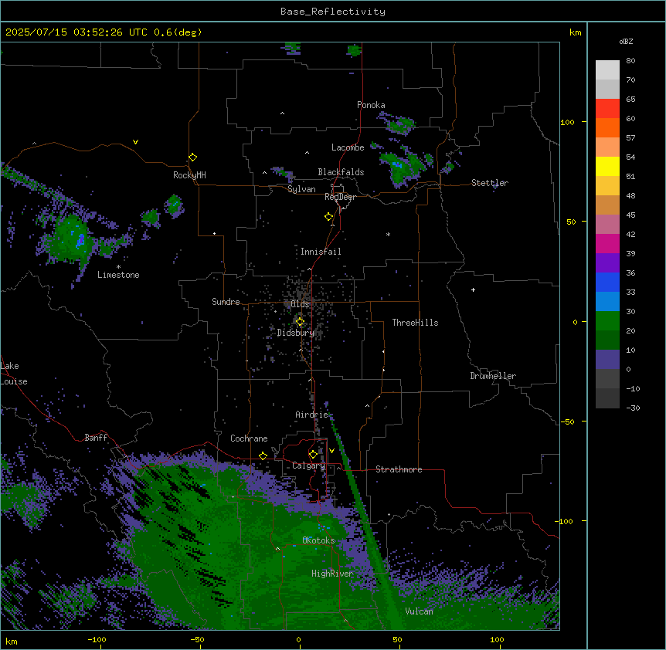
Task: Click the Calgary city label
Action: (308, 465)
